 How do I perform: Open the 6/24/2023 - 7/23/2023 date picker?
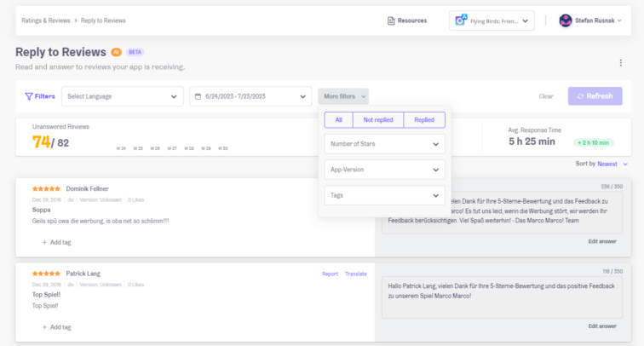click(250, 96)
